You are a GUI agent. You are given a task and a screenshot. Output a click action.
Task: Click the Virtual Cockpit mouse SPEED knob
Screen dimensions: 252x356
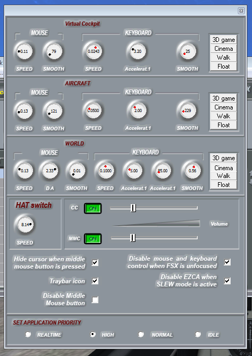click(x=24, y=51)
